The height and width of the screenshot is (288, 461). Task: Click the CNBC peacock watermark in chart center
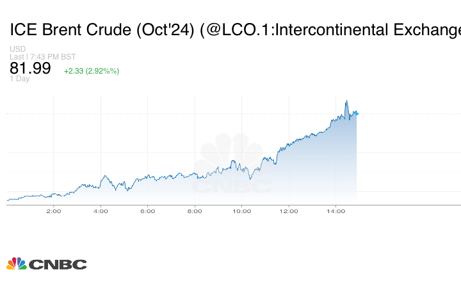pos(232,156)
